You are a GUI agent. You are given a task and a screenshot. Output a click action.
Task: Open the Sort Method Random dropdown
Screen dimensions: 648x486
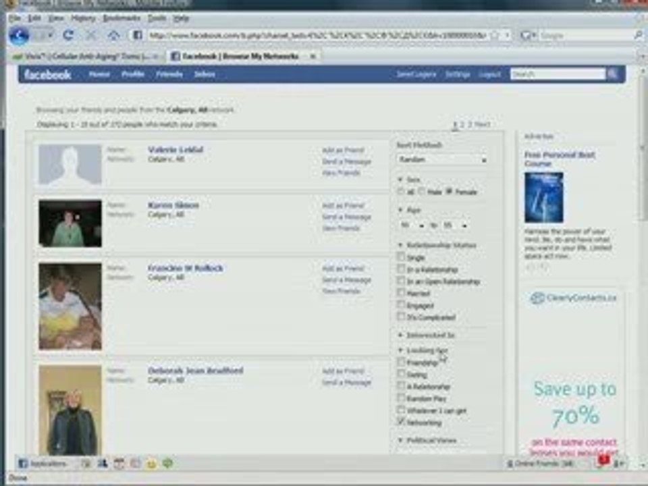point(441,159)
